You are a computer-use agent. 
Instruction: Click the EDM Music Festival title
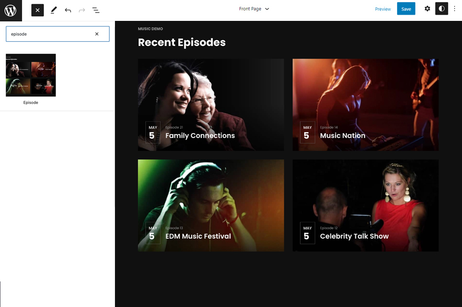(198, 237)
